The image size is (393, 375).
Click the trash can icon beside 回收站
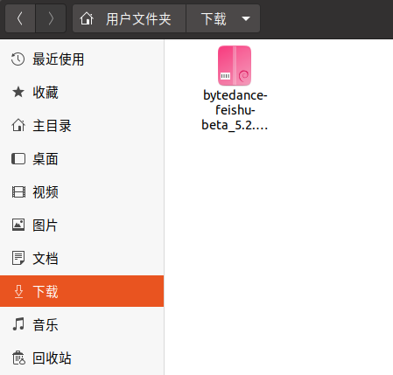tap(18, 358)
